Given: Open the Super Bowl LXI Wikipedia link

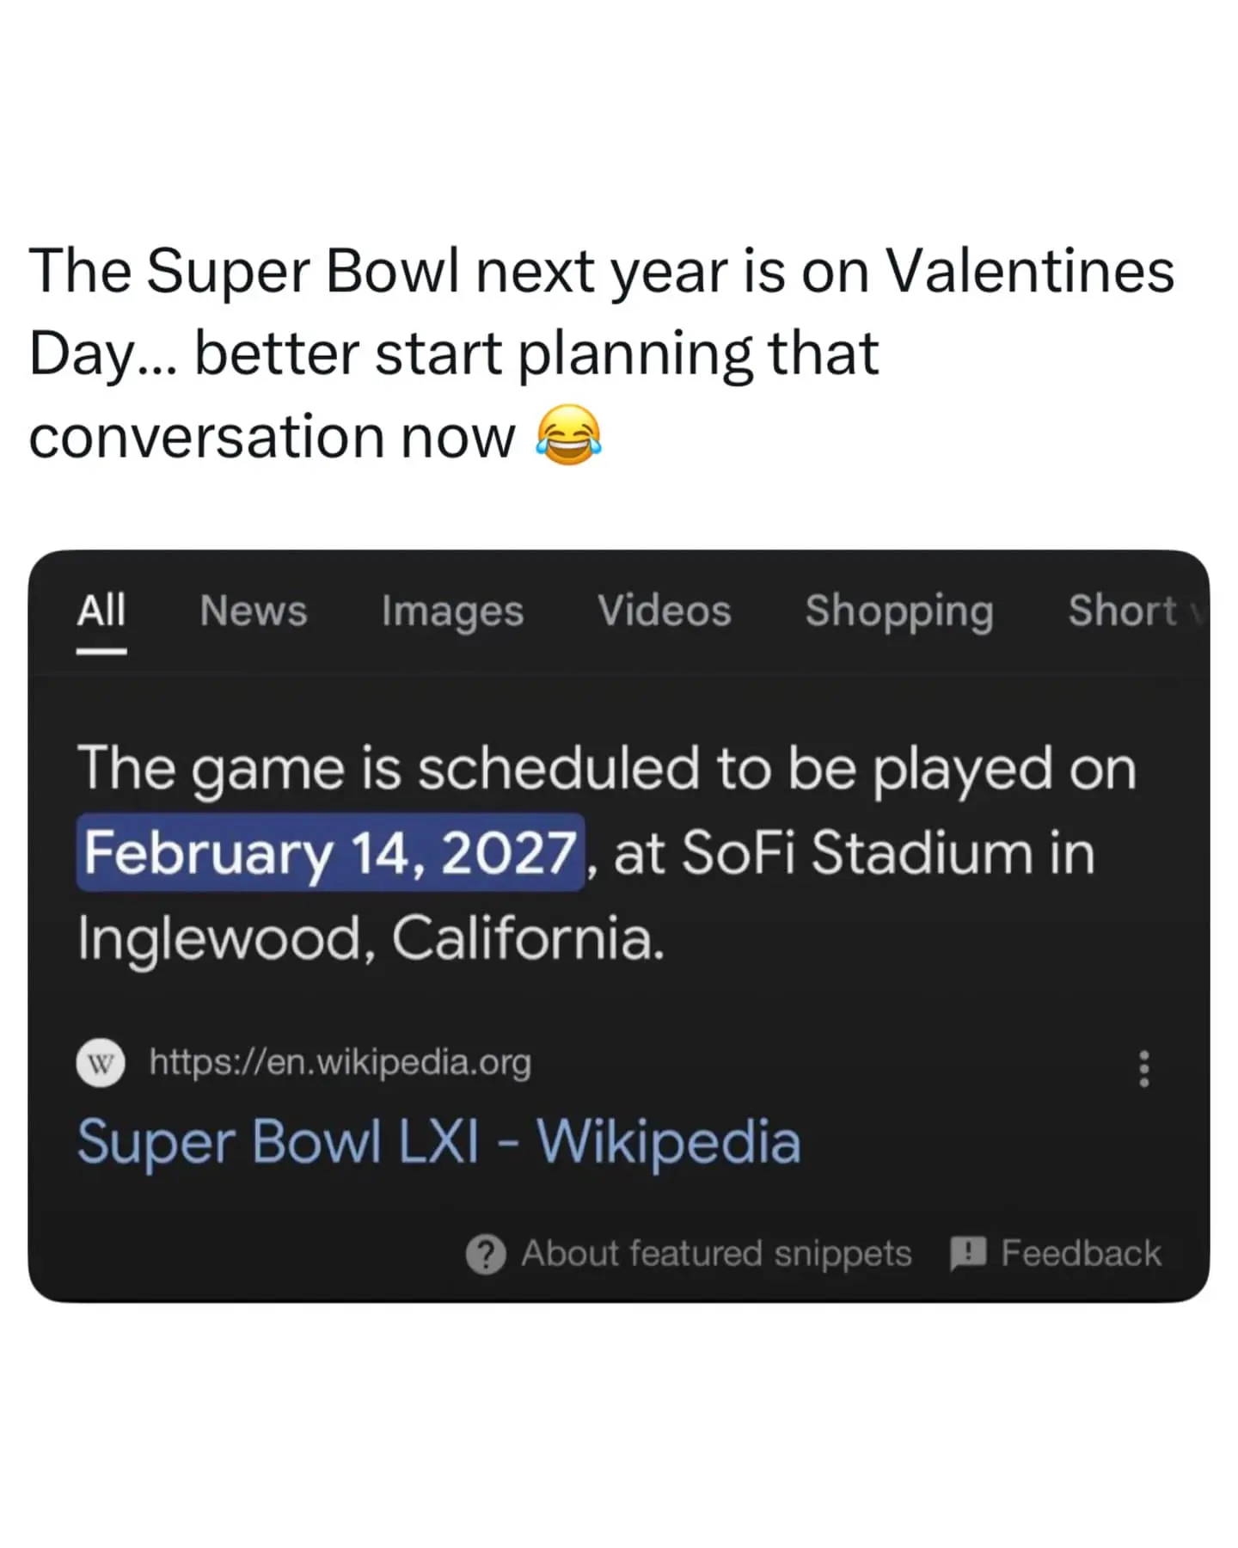Looking at the screenshot, I should tap(438, 1142).
